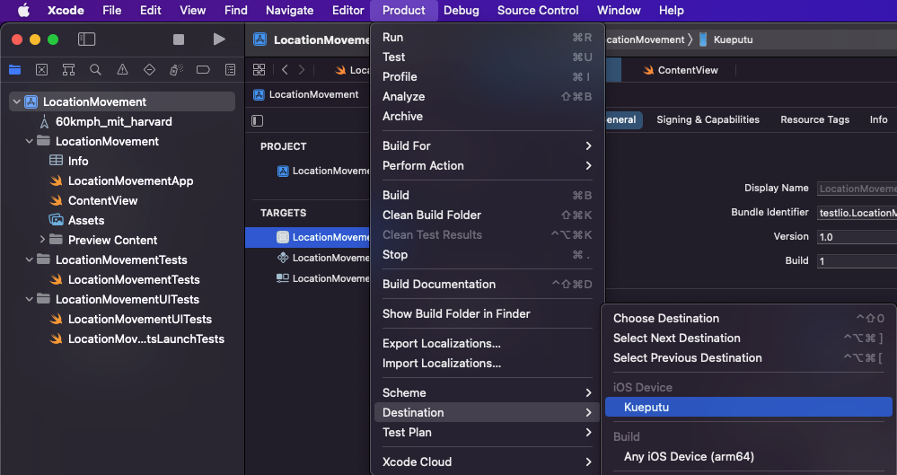Open LocationMov...tsLaunchTests swift file

tap(137, 339)
